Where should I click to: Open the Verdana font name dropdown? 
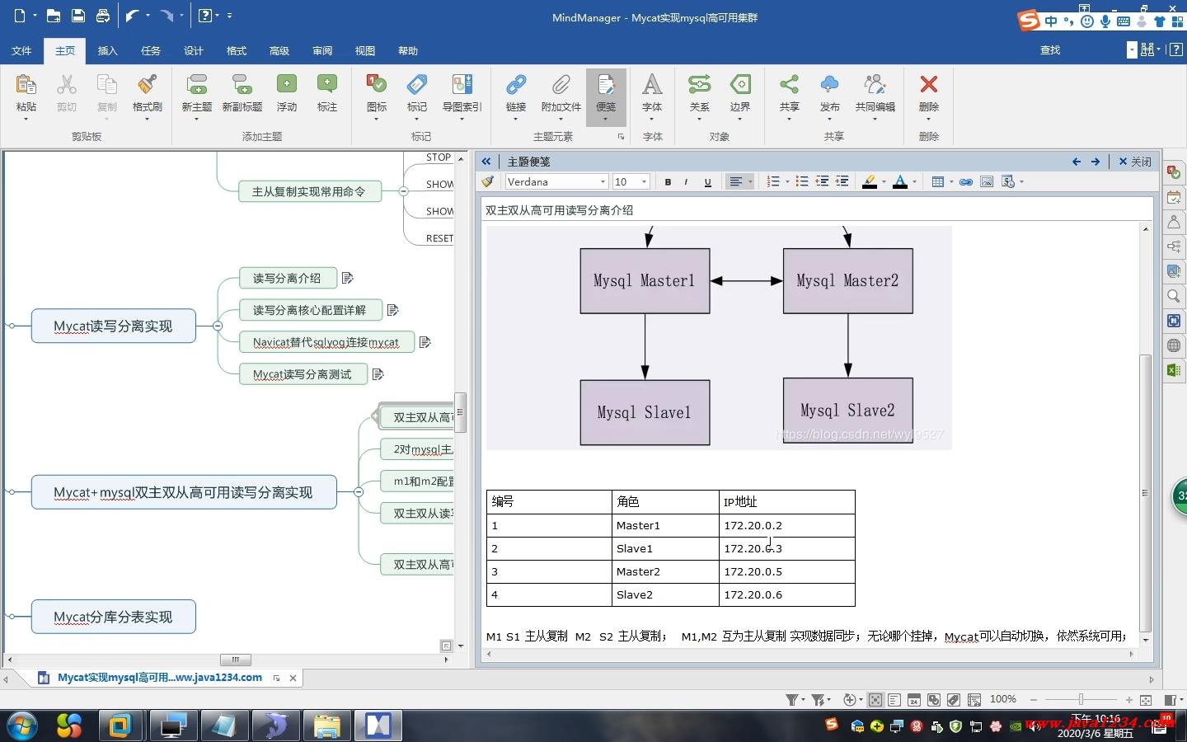pos(603,182)
